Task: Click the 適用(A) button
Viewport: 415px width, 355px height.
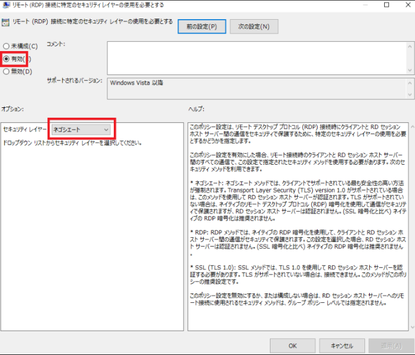Action: click(391, 346)
